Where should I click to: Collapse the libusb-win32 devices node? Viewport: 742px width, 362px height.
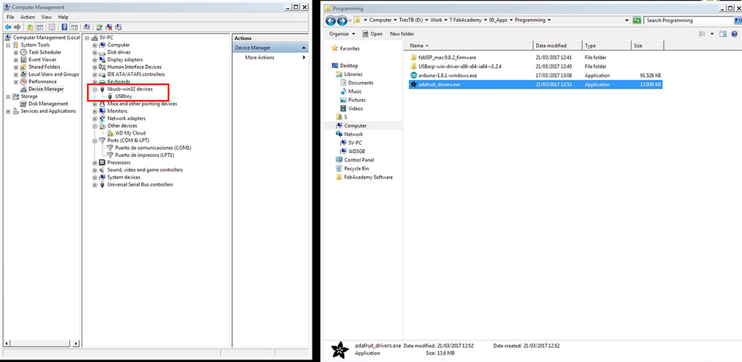(95, 89)
